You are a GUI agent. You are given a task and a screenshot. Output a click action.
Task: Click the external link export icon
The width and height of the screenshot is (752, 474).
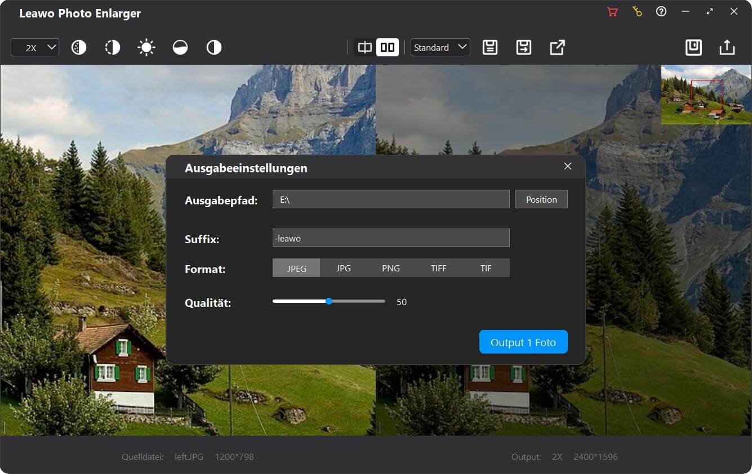pyautogui.click(x=557, y=48)
